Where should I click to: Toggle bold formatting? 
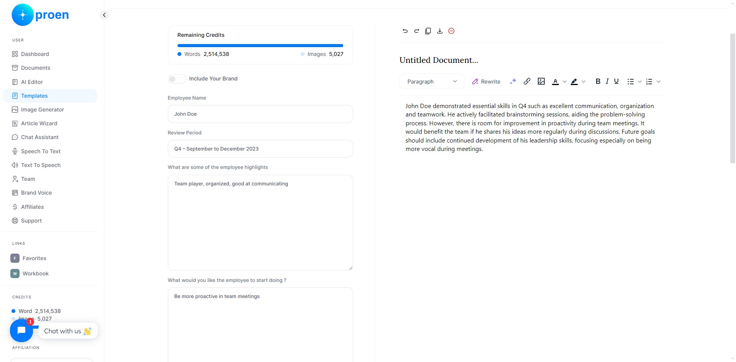pyautogui.click(x=598, y=81)
